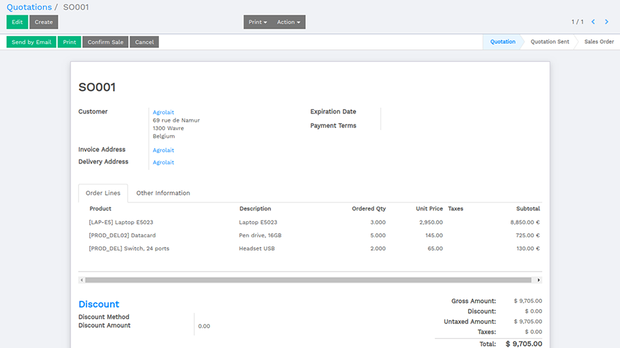Cancel the quotation

[x=144, y=42]
